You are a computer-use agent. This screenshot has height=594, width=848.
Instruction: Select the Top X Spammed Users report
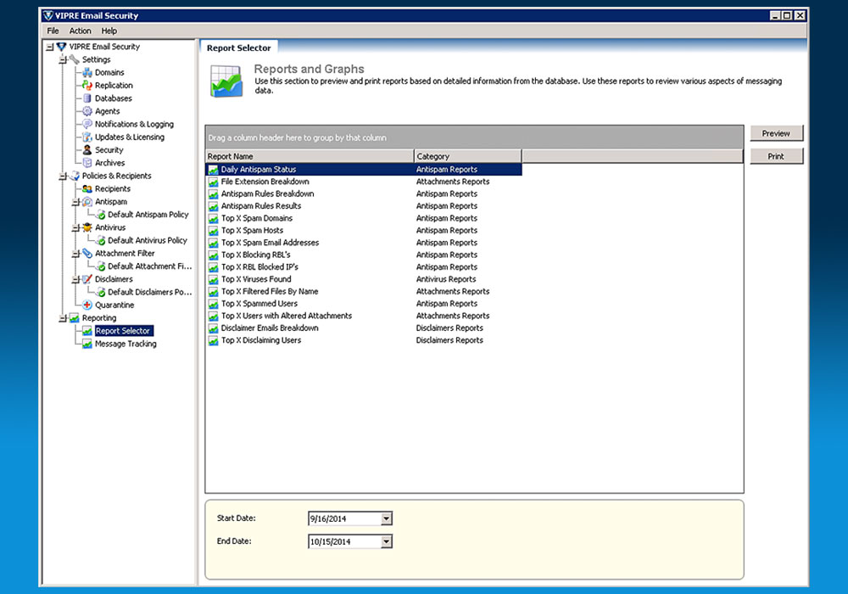pos(364,304)
